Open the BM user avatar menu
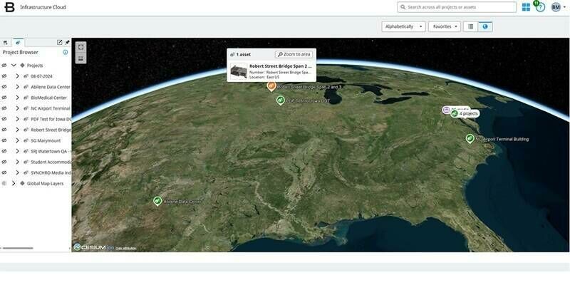Viewport: 570px width, 285px height. click(556, 7)
